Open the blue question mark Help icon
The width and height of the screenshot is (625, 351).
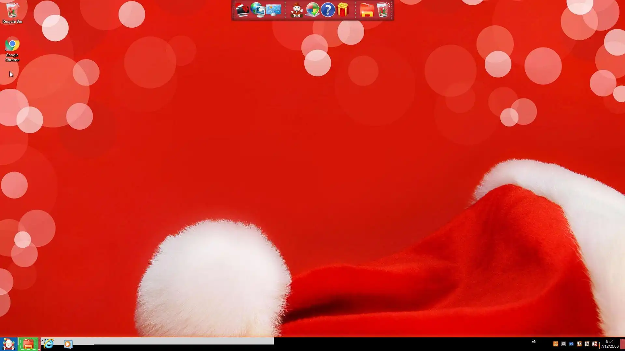pyautogui.click(x=328, y=10)
